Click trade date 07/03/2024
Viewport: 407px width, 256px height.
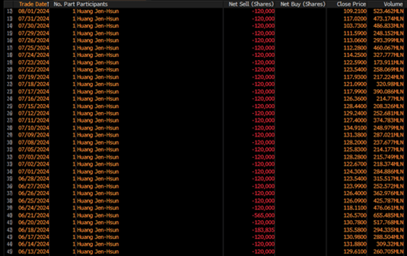click(34, 157)
